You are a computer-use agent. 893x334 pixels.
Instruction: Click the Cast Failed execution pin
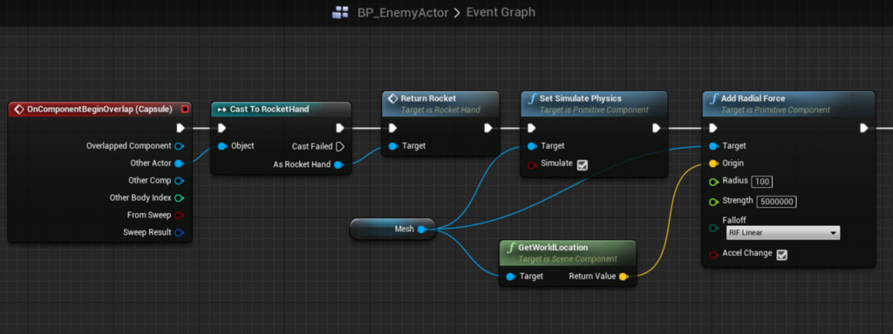click(340, 146)
